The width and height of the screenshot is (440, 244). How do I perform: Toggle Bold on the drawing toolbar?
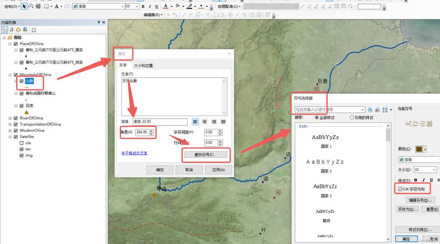coord(143,6)
